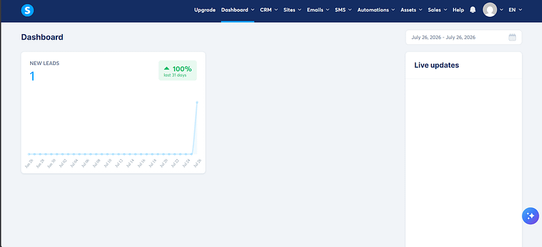Click the green 100% up-arrow badge
Image resolution: width=542 pixels, height=247 pixels.
[178, 70]
